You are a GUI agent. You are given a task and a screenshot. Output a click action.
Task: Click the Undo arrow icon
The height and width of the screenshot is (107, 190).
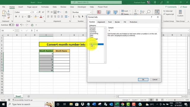pyautogui.click(x=21, y=25)
